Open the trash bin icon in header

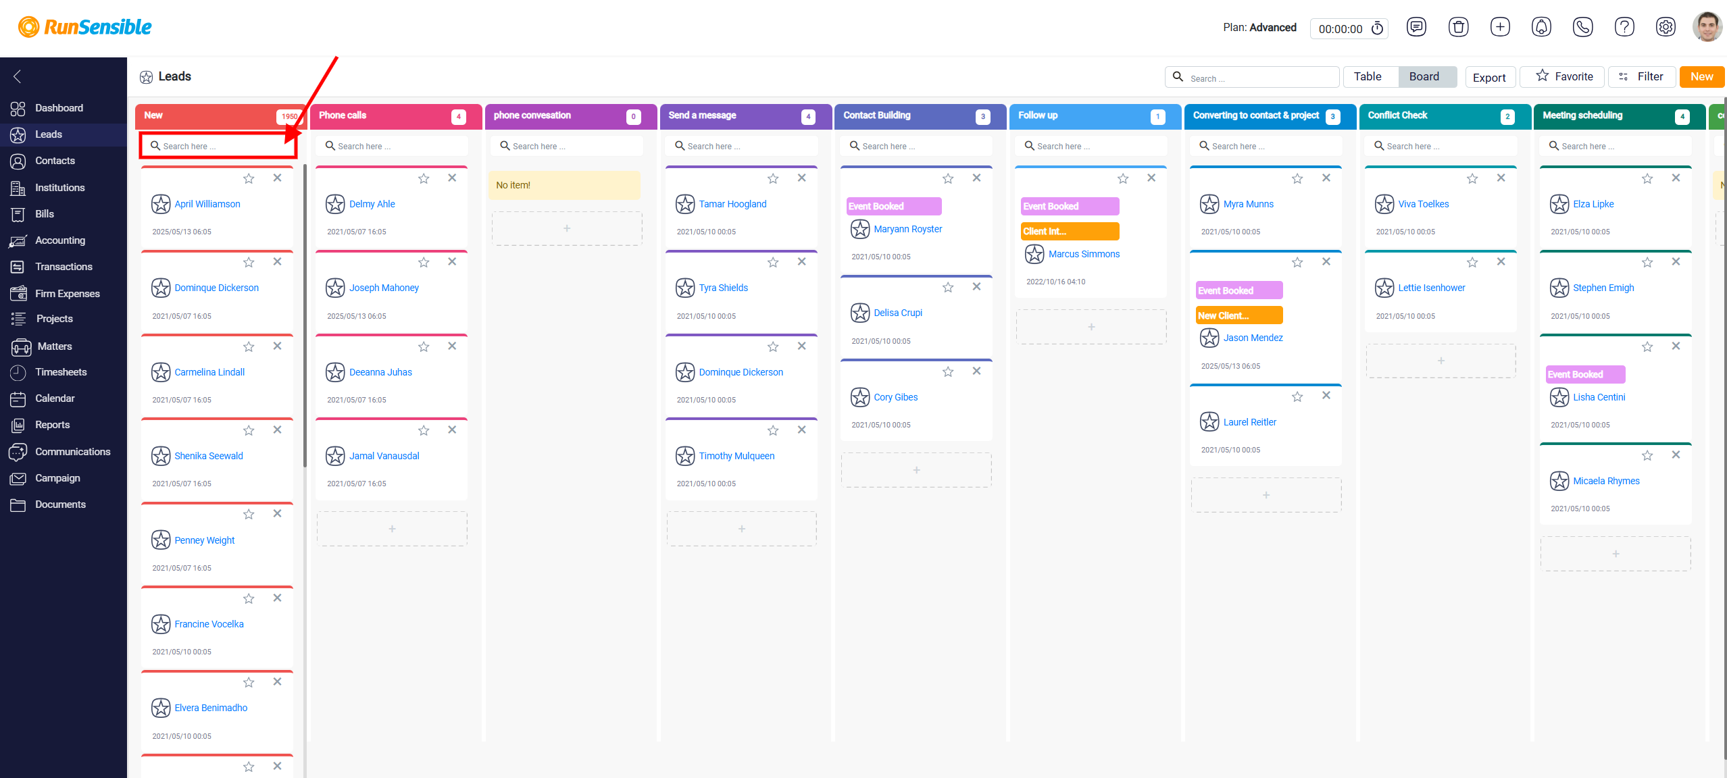pos(1458,27)
